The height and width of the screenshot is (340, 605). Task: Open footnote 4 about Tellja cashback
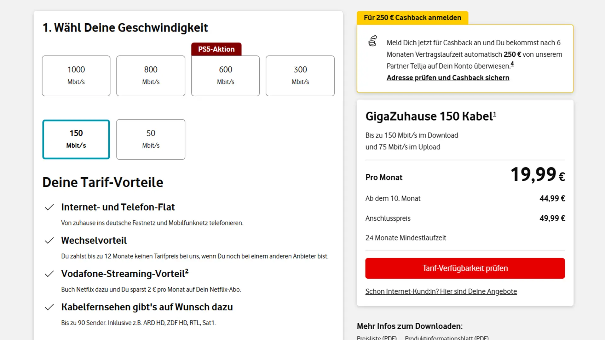(512, 64)
